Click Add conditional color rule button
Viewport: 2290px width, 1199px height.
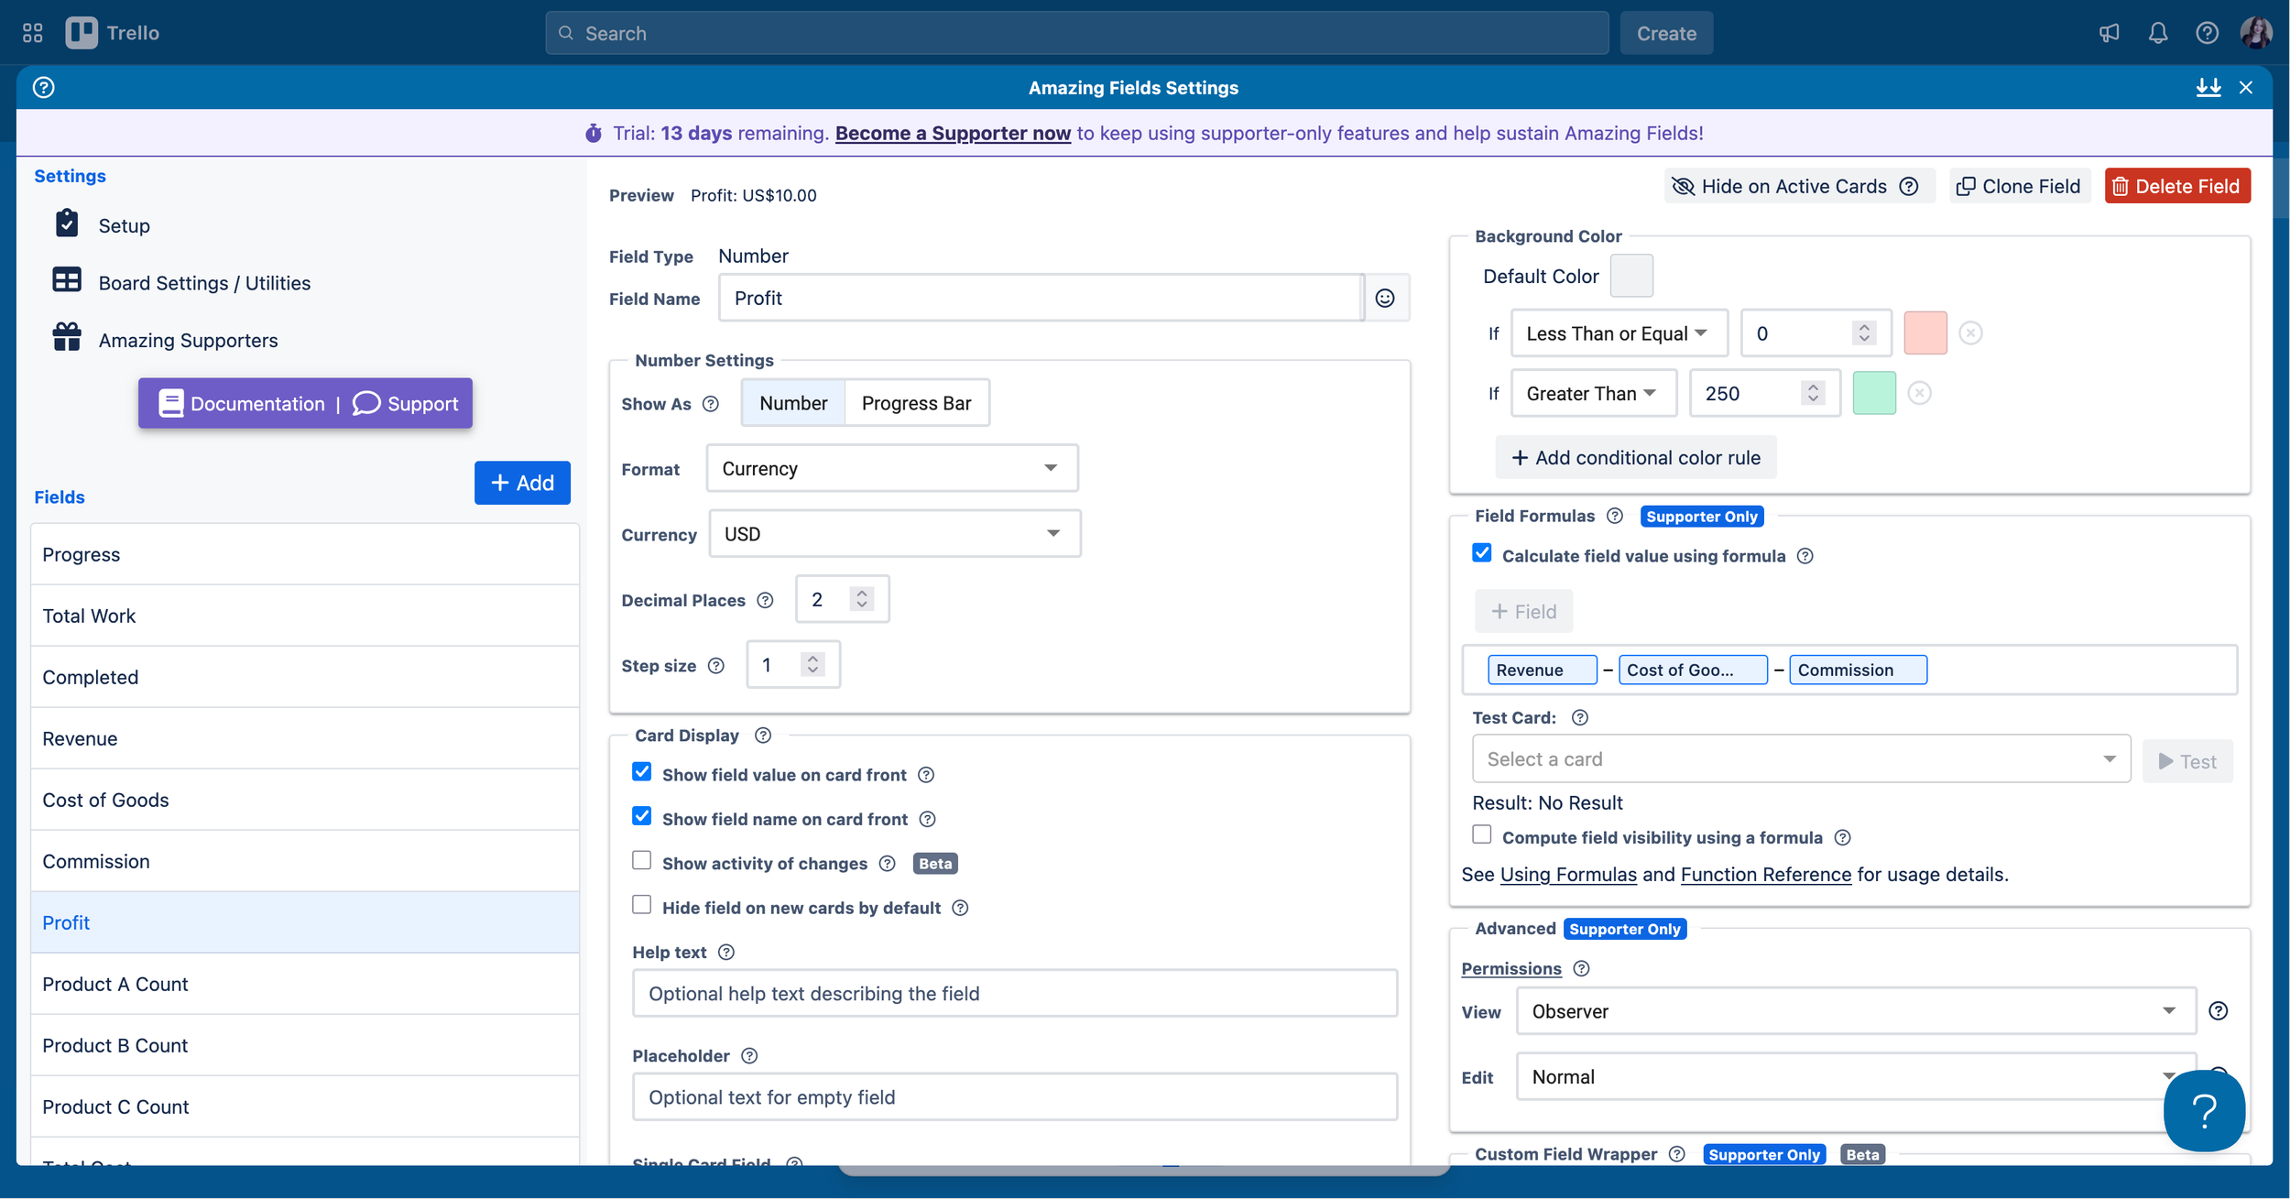pyautogui.click(x=1636, y=458)
